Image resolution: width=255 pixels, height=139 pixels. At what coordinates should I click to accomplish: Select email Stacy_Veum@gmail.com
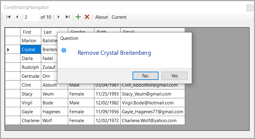click(153, 94)
